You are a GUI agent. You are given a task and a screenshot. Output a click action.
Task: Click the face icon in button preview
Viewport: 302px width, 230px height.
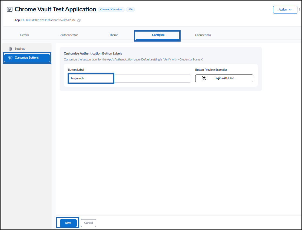coord(204,78)
